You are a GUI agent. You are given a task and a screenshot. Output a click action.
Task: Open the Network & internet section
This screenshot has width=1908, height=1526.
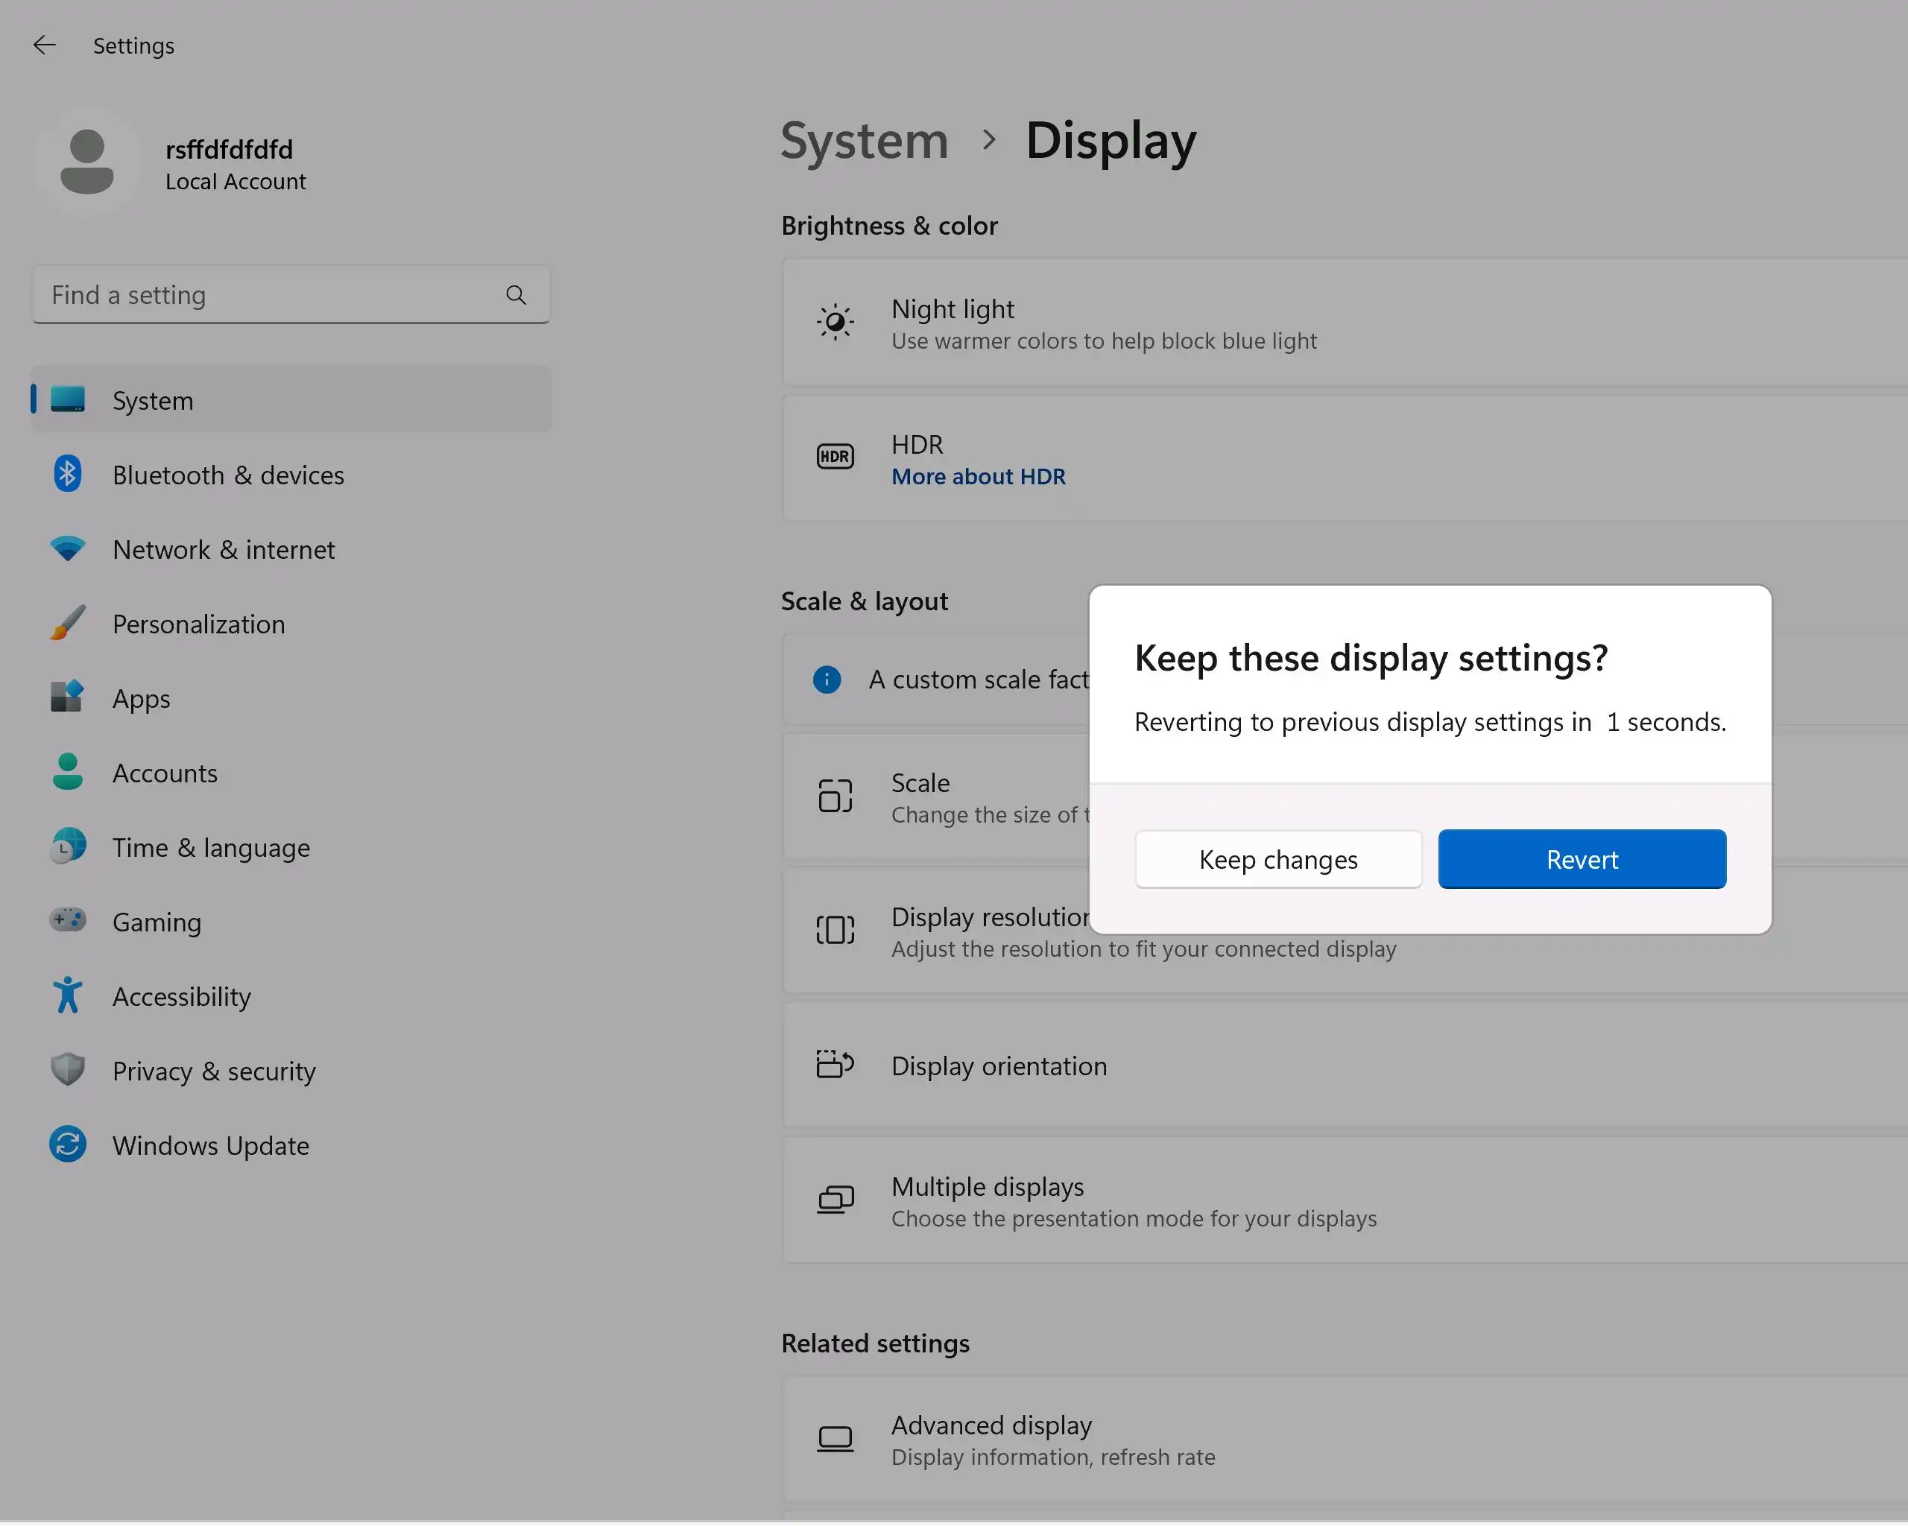click(223, 550)
